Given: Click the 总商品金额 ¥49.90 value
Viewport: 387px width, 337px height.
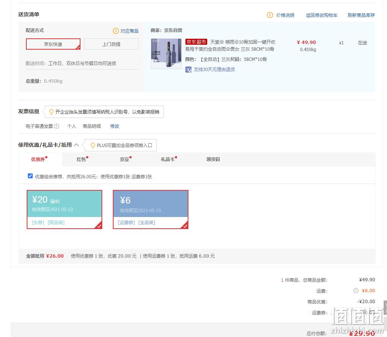Looking at the screenshot, I should [367, 280].
